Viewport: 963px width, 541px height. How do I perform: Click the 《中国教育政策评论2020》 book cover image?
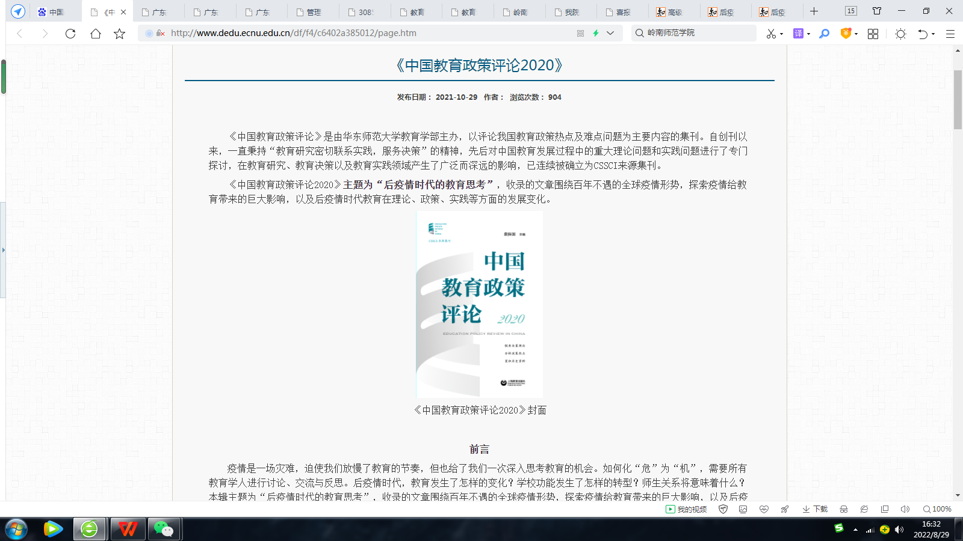click(480, 304)
